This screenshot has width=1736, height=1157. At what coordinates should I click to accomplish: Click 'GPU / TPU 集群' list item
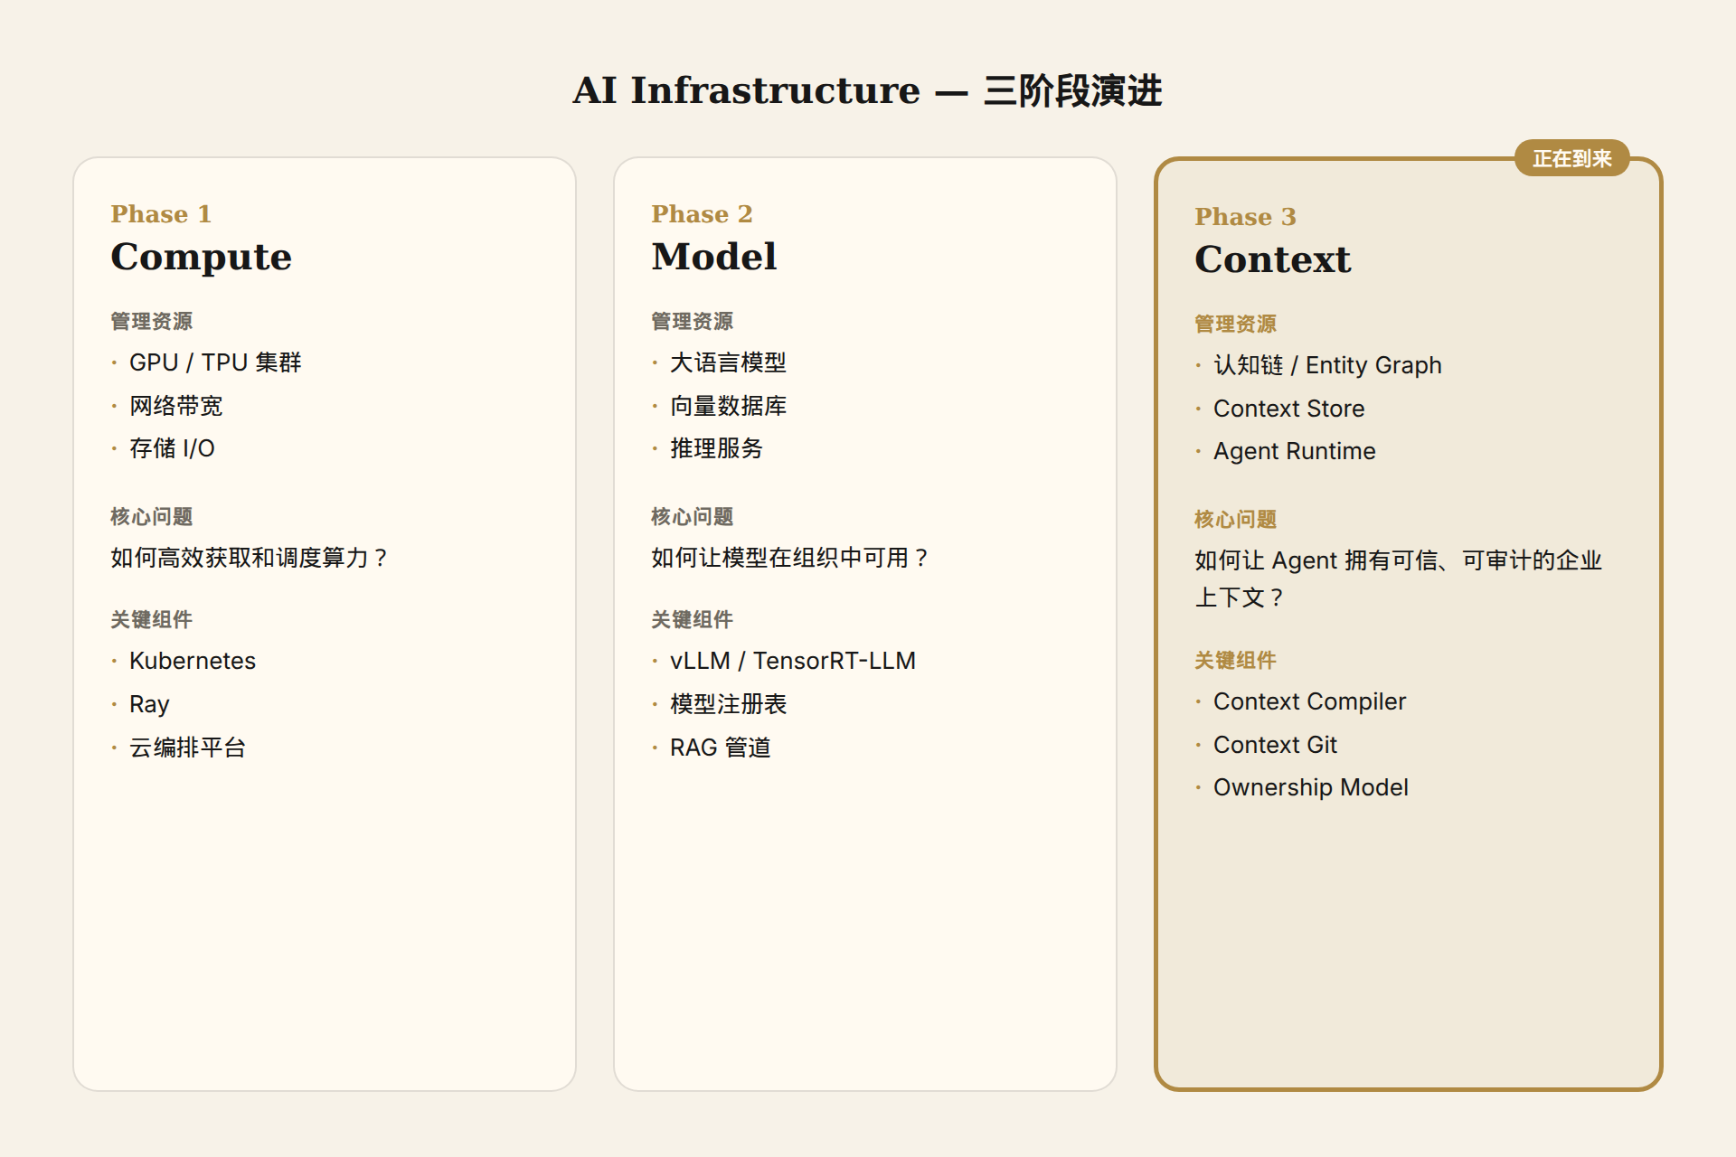click(x=215, y=362)
